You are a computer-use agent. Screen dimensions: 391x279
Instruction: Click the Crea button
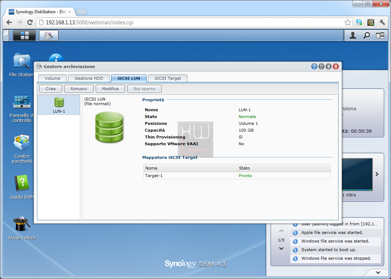pyautogui.click(x=51, y=89)
